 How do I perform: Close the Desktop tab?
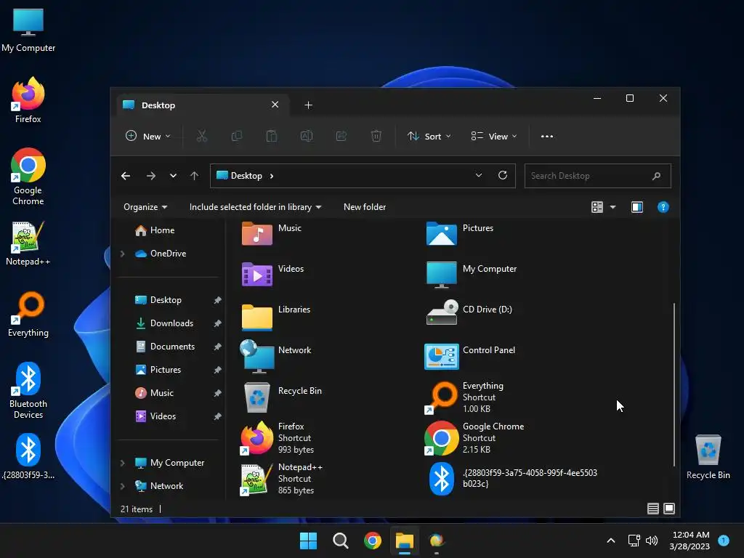[x=275, y=105]
